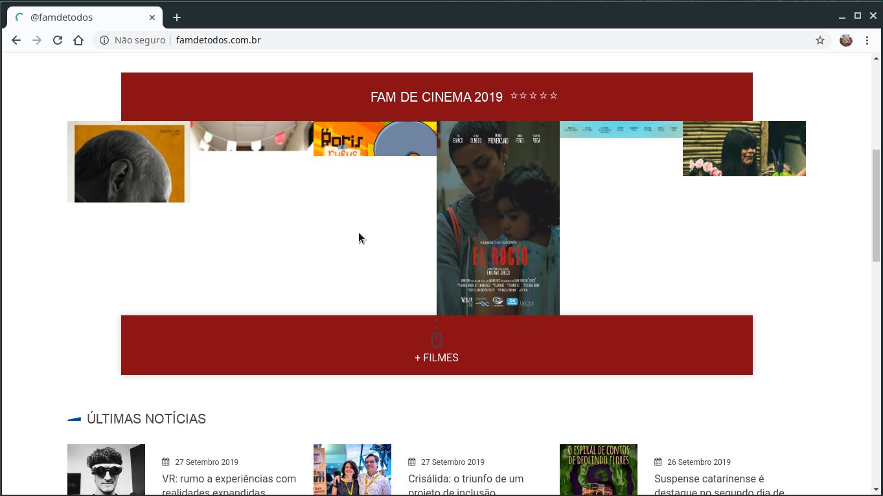This screenshot has width=883, height=496.
Task: Open the couple with lanyards news thumbnail
Action: (352, 470)
